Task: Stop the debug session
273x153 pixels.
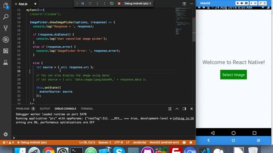Action: click(119, 3)
